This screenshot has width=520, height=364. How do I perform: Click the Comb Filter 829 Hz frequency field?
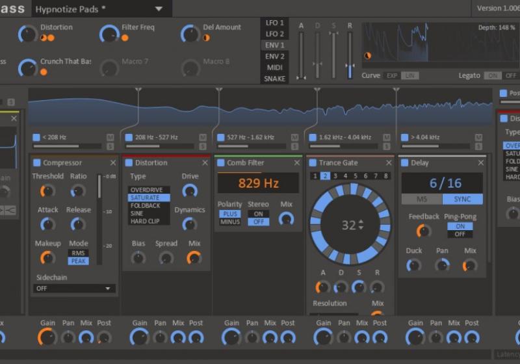click(x=258, y=183)
